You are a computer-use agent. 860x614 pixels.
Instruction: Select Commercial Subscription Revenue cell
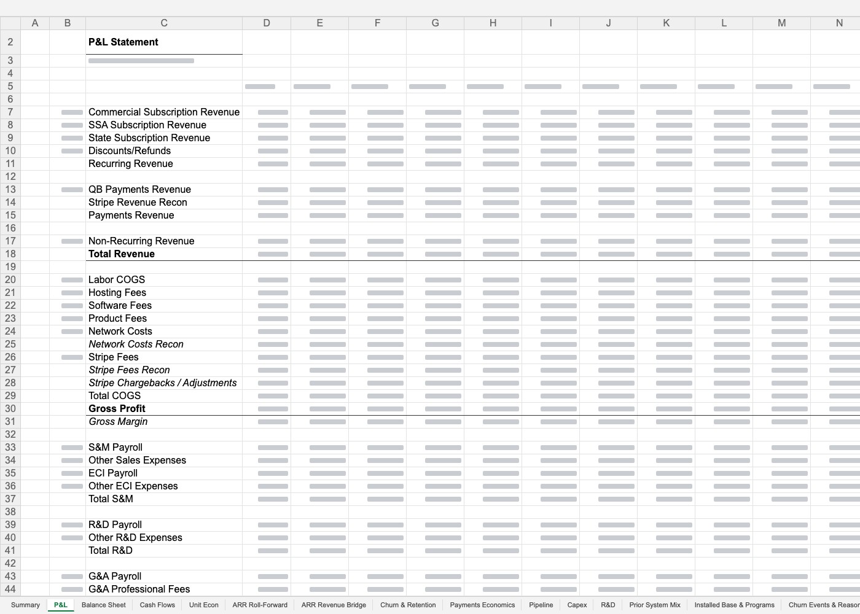tap(164, 112)
